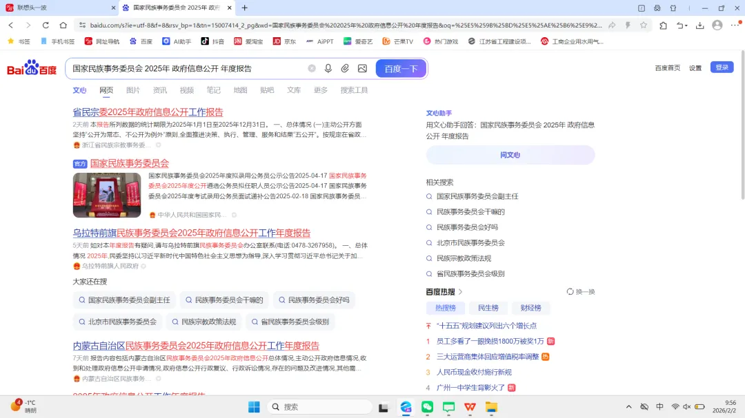The width and height of the screenshot is (745, 418).
Task: Open related search 民族事务委员会好吗 in sidebar
Action: pos(467,227)
